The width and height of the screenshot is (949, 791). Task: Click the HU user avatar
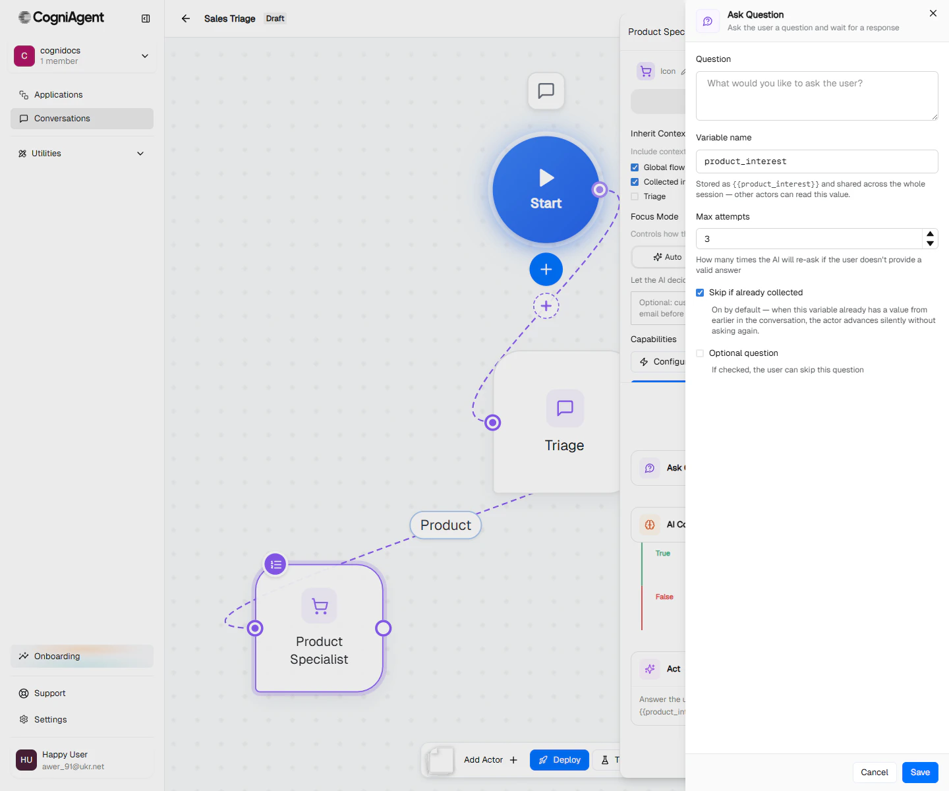(26, 760)
